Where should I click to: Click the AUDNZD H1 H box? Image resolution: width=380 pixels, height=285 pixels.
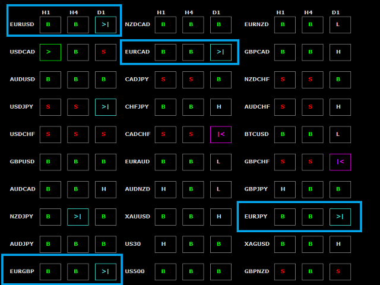166,189
